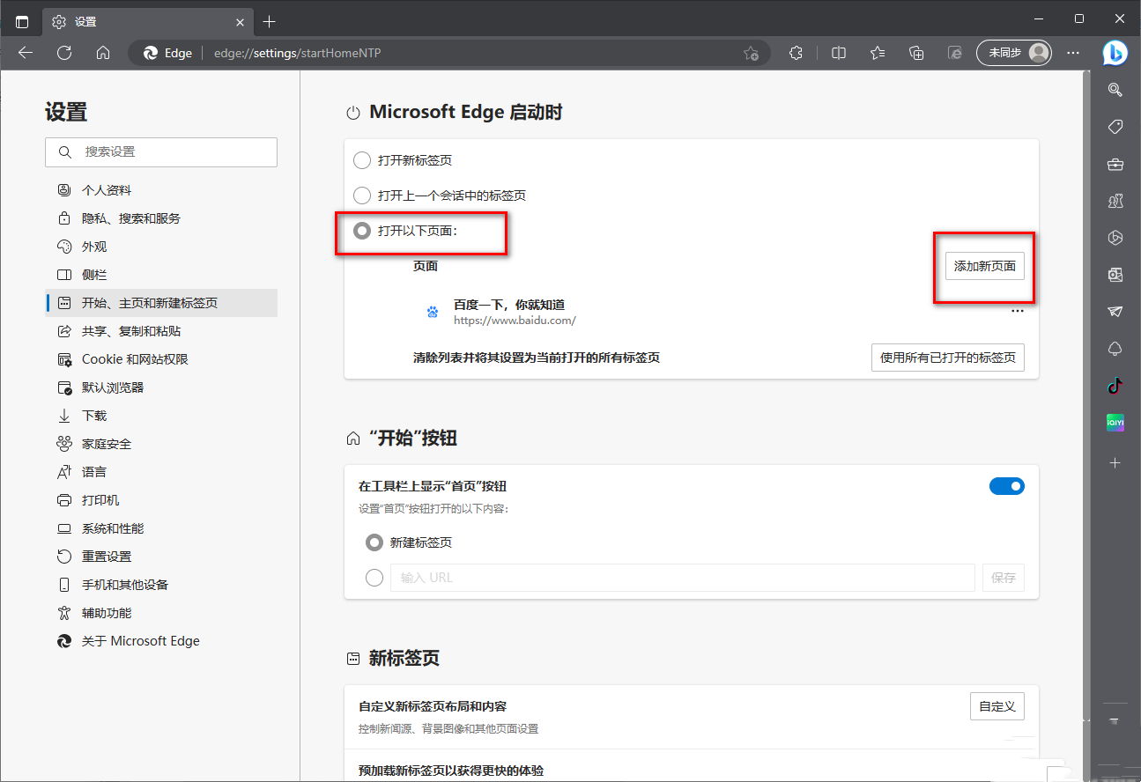Open 开始、主页和新建标签页 settings
The width and height of the screenshot is (1141, 782).
click(161, 303)
